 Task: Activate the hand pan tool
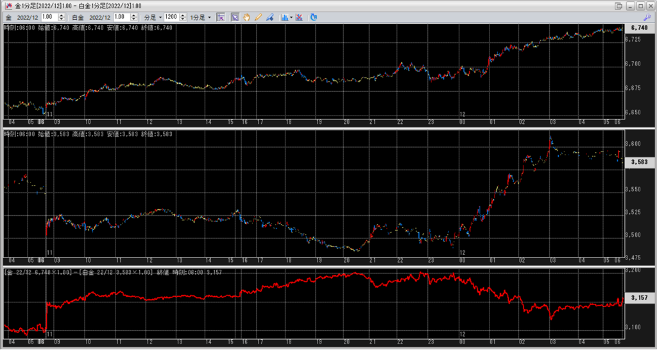pyautogui.click(x=246, y=17)
